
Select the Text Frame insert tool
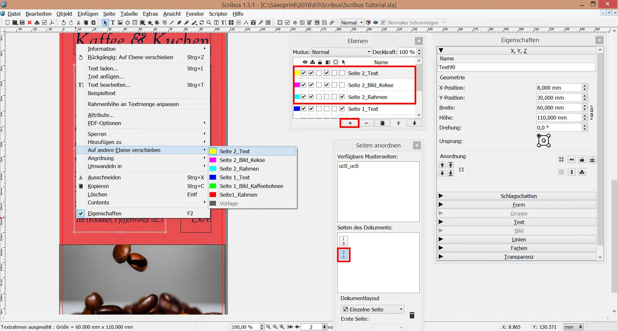(113, 22)
